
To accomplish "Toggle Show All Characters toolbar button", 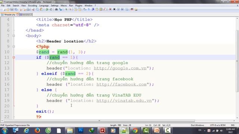I will (x=89, y=9).
